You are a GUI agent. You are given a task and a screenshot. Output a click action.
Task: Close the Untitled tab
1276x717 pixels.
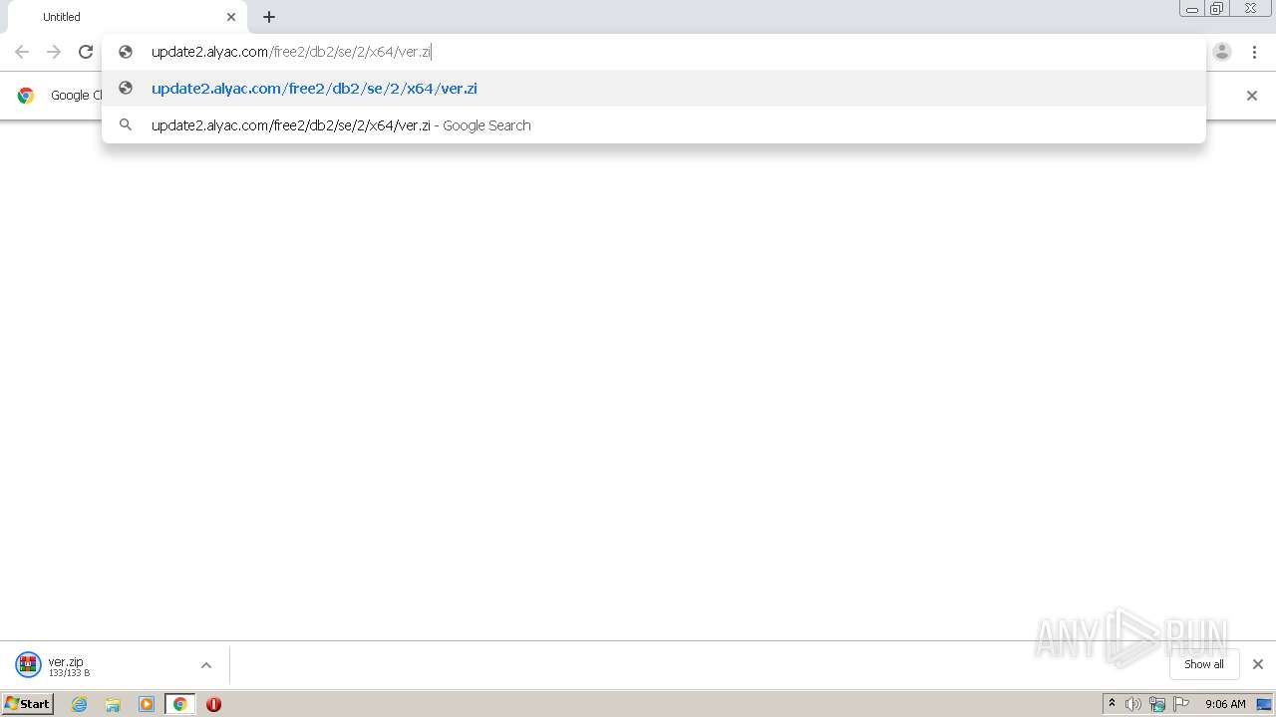click(x=231, y=17)
